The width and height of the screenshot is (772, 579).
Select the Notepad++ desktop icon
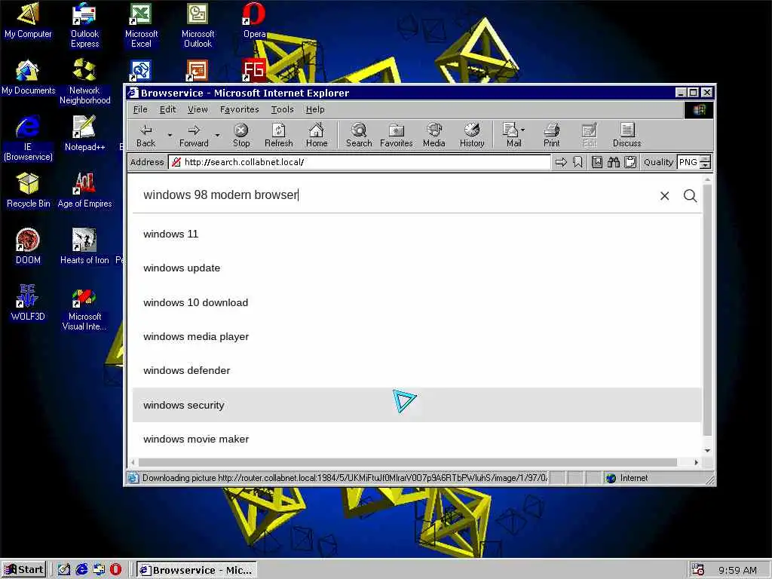84,133
